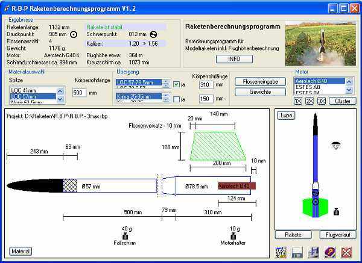Viewport: 362px width, 263px height.
Task: Enable the first Übergang 'ja' checkbox
Action: [x=176, y=84]
